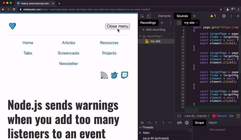Switch to the Watch tab
The height and width of the screenshot is (140, 241).
(x=213, y=123)
